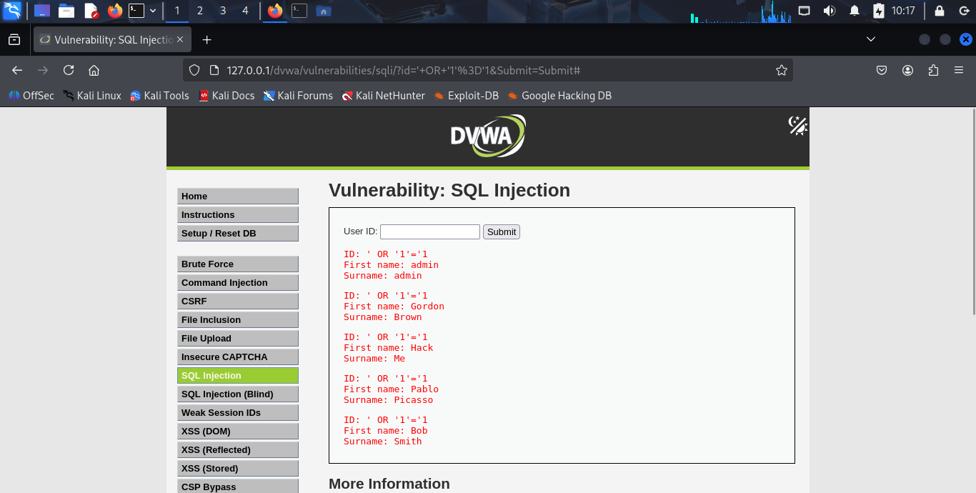This screenshot has width=976, height=493.
Task: Open the Home menu item
Action: point(238,196)
